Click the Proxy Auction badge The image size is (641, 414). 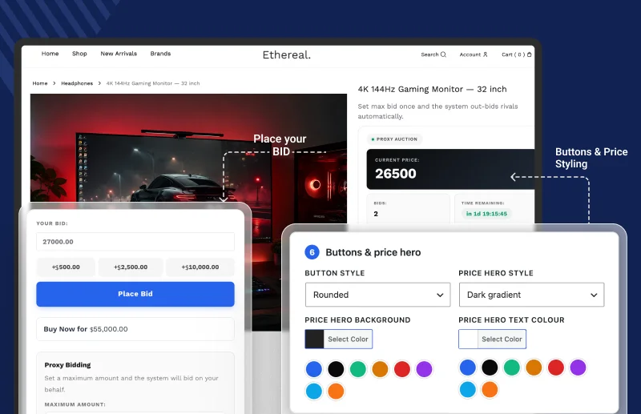(x=394, y=139)
